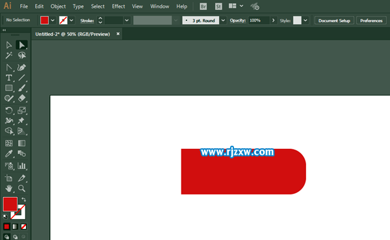Click the Document Setup button
This screenshot has width=390, height=240.
[334, 20]
